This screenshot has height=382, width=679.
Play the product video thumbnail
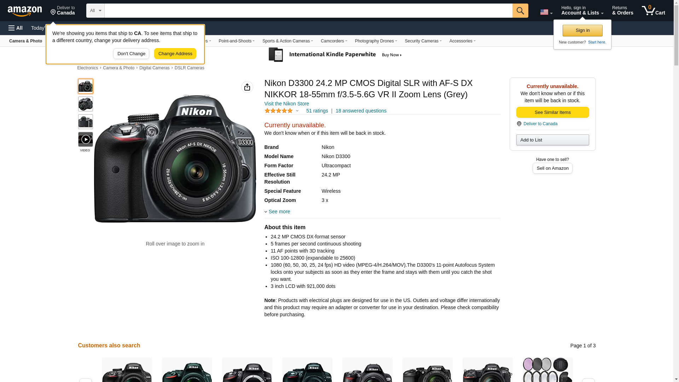click(86, 139)
